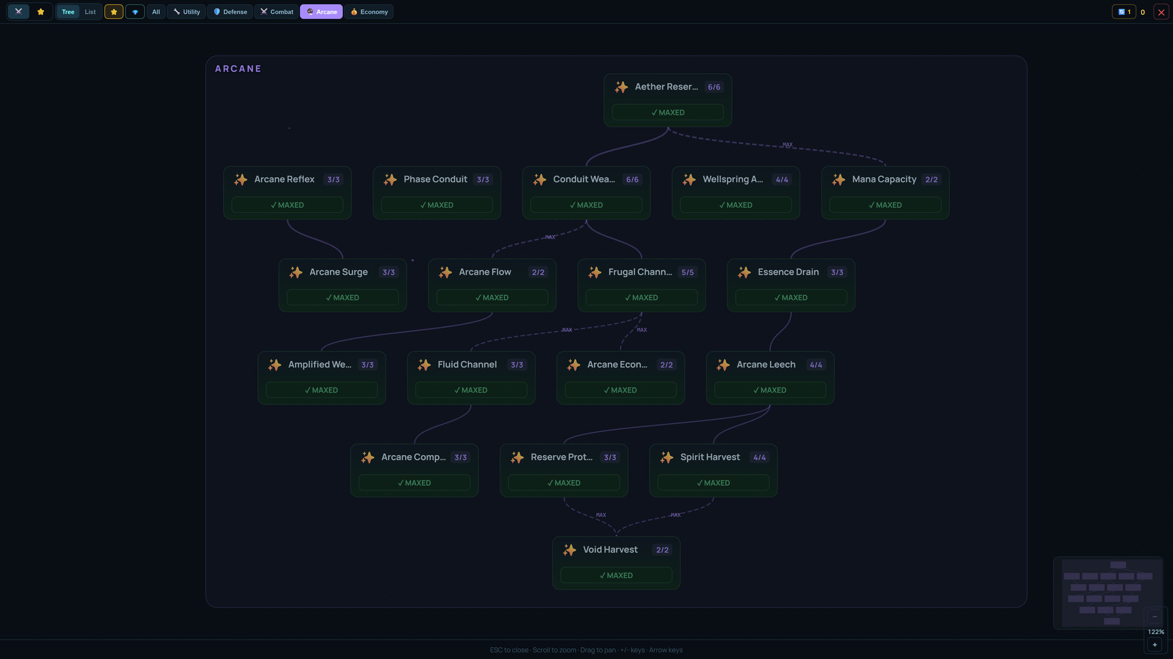
Task: Click the Mana Capacity sparkle icon
Action: 839,179
